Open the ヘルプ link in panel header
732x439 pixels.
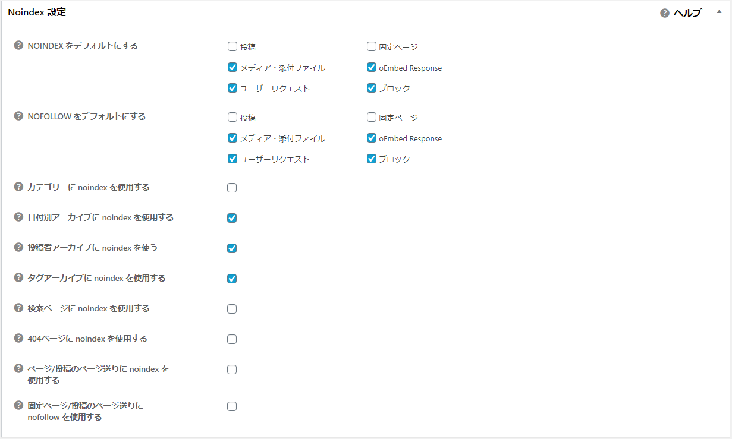pos(687,13)
